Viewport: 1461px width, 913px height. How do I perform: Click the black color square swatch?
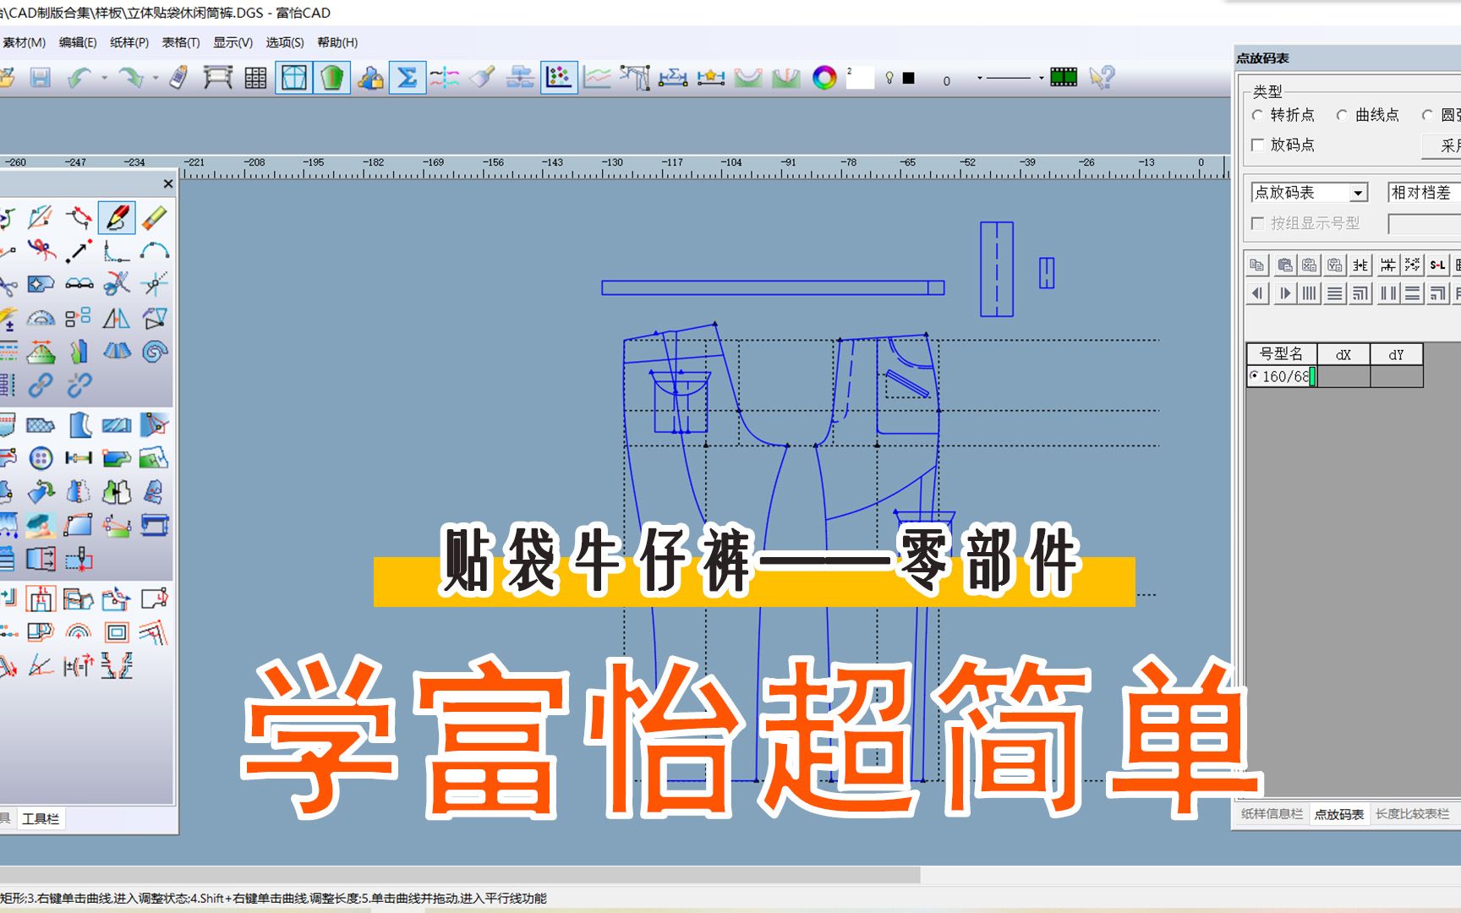pyautogui.click(x=909, y=78)
